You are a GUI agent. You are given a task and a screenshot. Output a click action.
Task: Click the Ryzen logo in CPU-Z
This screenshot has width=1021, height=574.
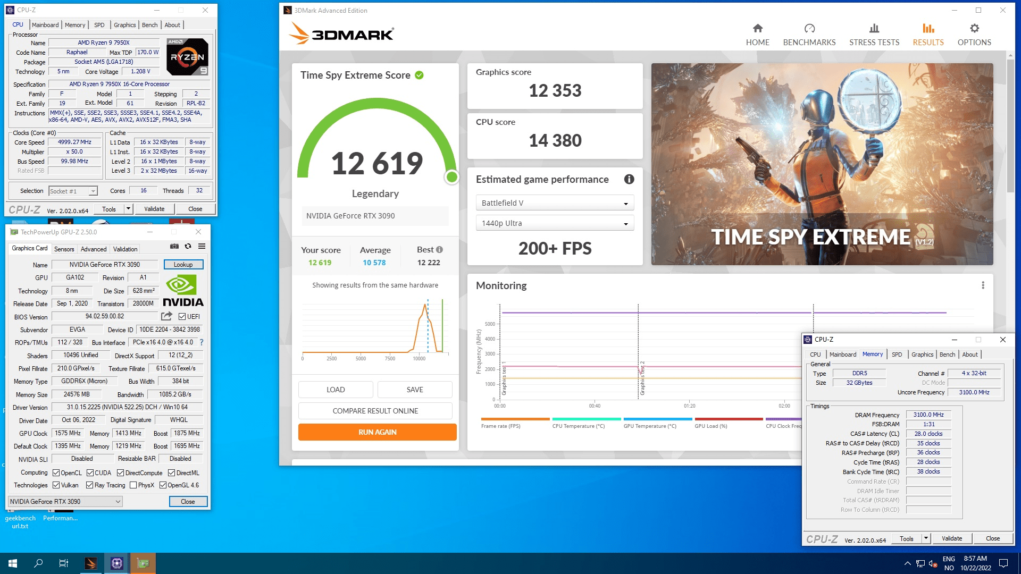tap(187, 57)
